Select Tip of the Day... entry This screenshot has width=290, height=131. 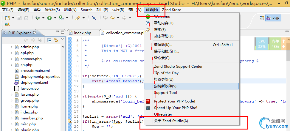[x=192, y=73]
